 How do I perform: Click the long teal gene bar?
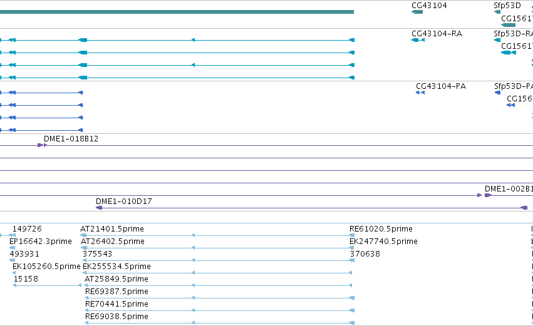coord(177,12)
